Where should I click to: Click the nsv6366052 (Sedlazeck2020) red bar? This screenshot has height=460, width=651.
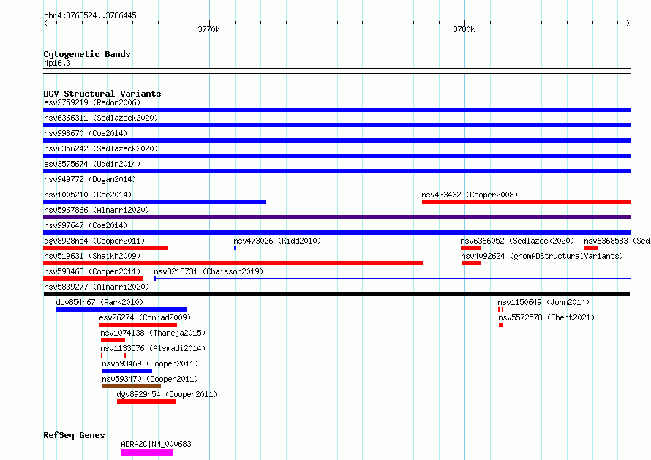pos(471,248)
